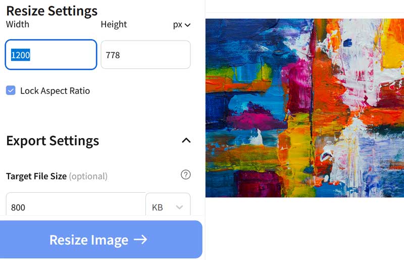Click the chevron arrow in the KB selector

click(x=179, y=207)
